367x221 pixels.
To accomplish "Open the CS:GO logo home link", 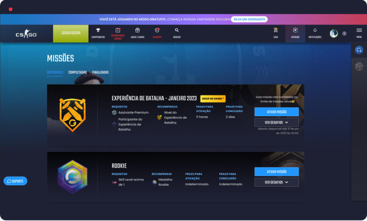I will point(26,34).
